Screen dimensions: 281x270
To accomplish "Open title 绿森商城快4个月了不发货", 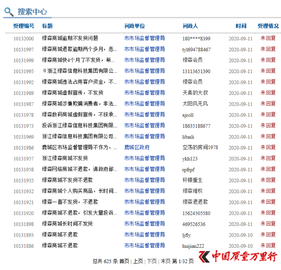I will click(x=78, y=60).
